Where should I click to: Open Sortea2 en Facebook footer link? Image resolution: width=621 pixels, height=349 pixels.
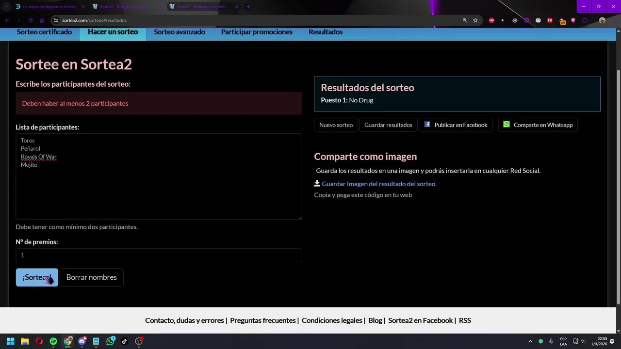(x=420, y=320)
